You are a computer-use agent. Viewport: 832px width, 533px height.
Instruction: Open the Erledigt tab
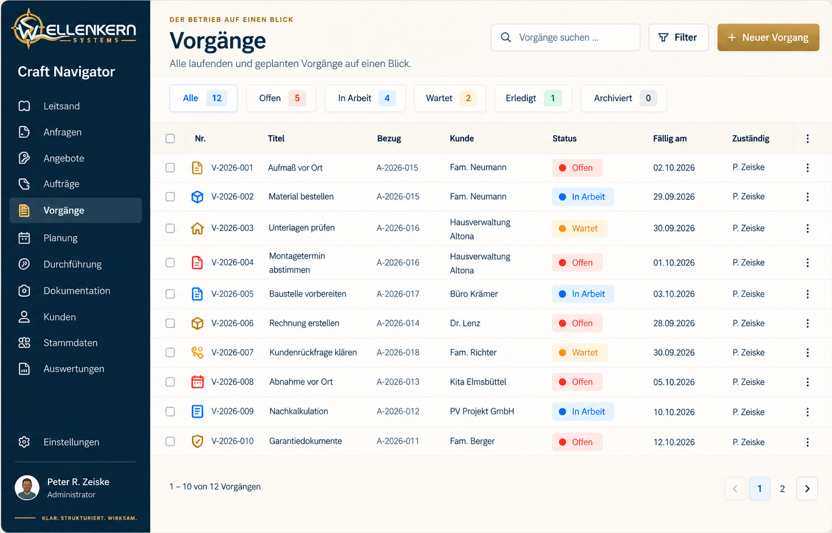(533, 98)
